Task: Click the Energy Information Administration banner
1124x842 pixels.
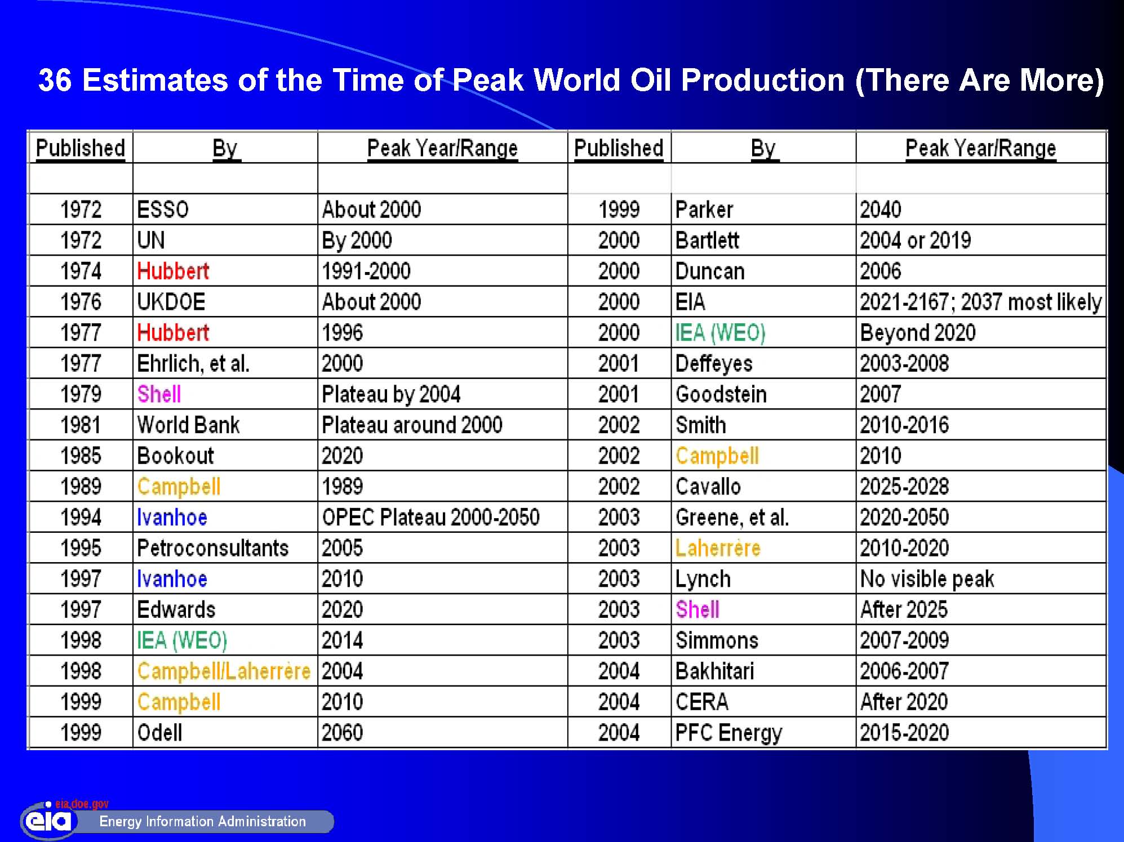Action: [x=202, y=821]
